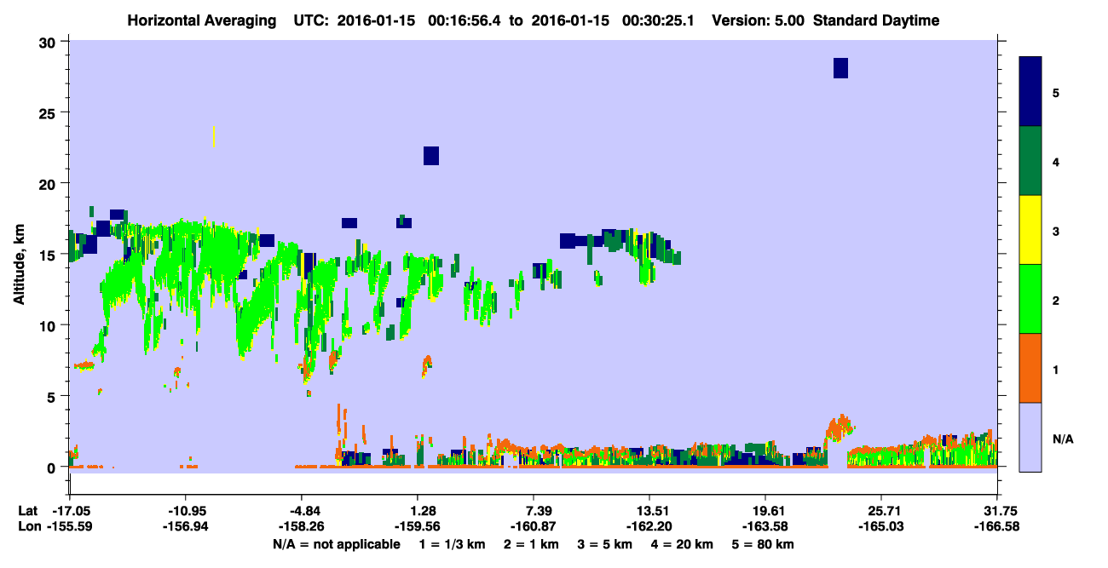
Task: Click 'Standard Daytime' in the title
Action: click(876, 20)
